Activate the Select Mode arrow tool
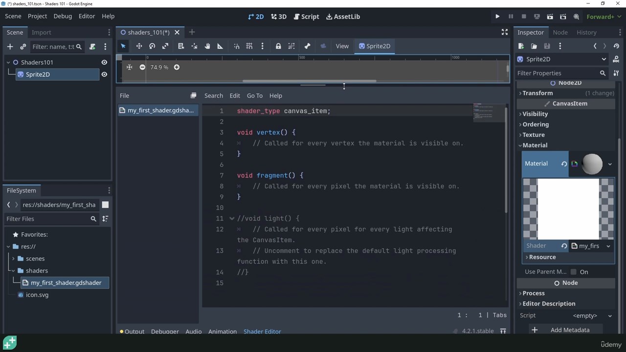Viewport: 626px width, 352px height. 123,46
